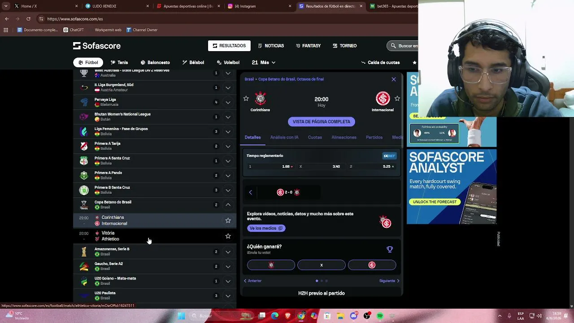
Task: Open the trophy icon in ¿Quién ganará?
Action: pyautogui.click(x=390, y=249)
